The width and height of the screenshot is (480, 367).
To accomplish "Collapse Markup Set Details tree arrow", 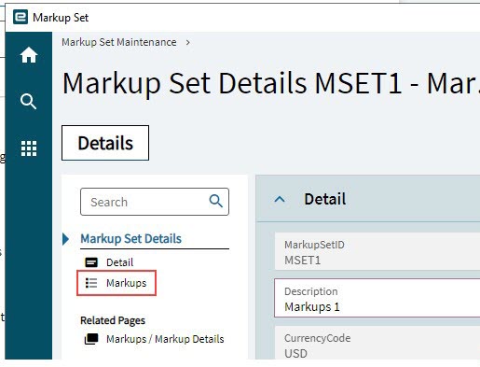I will pos(65,239).
